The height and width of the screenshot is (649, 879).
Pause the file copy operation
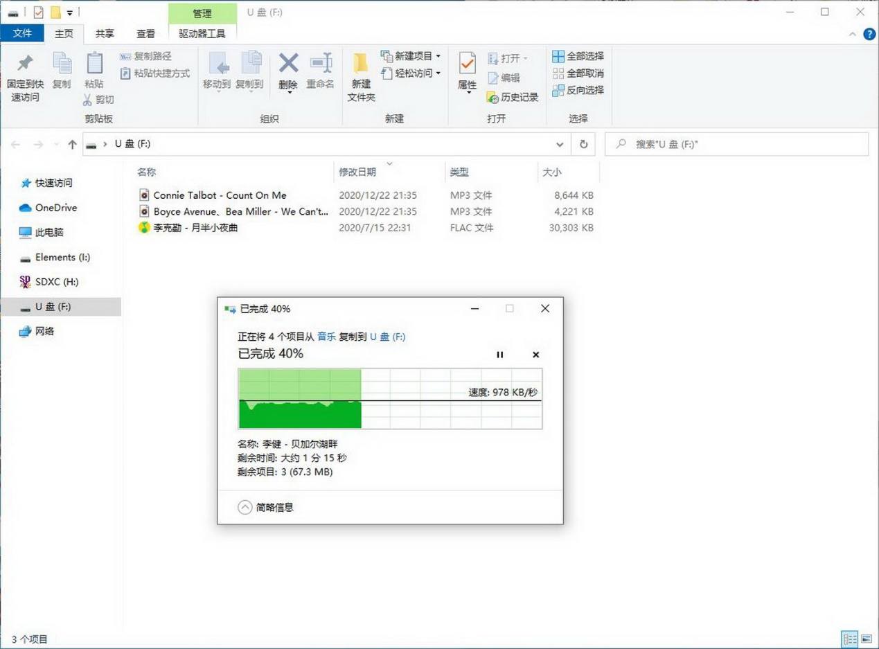(500, 355)
